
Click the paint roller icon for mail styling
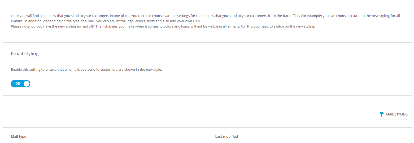tap(382, 114)
